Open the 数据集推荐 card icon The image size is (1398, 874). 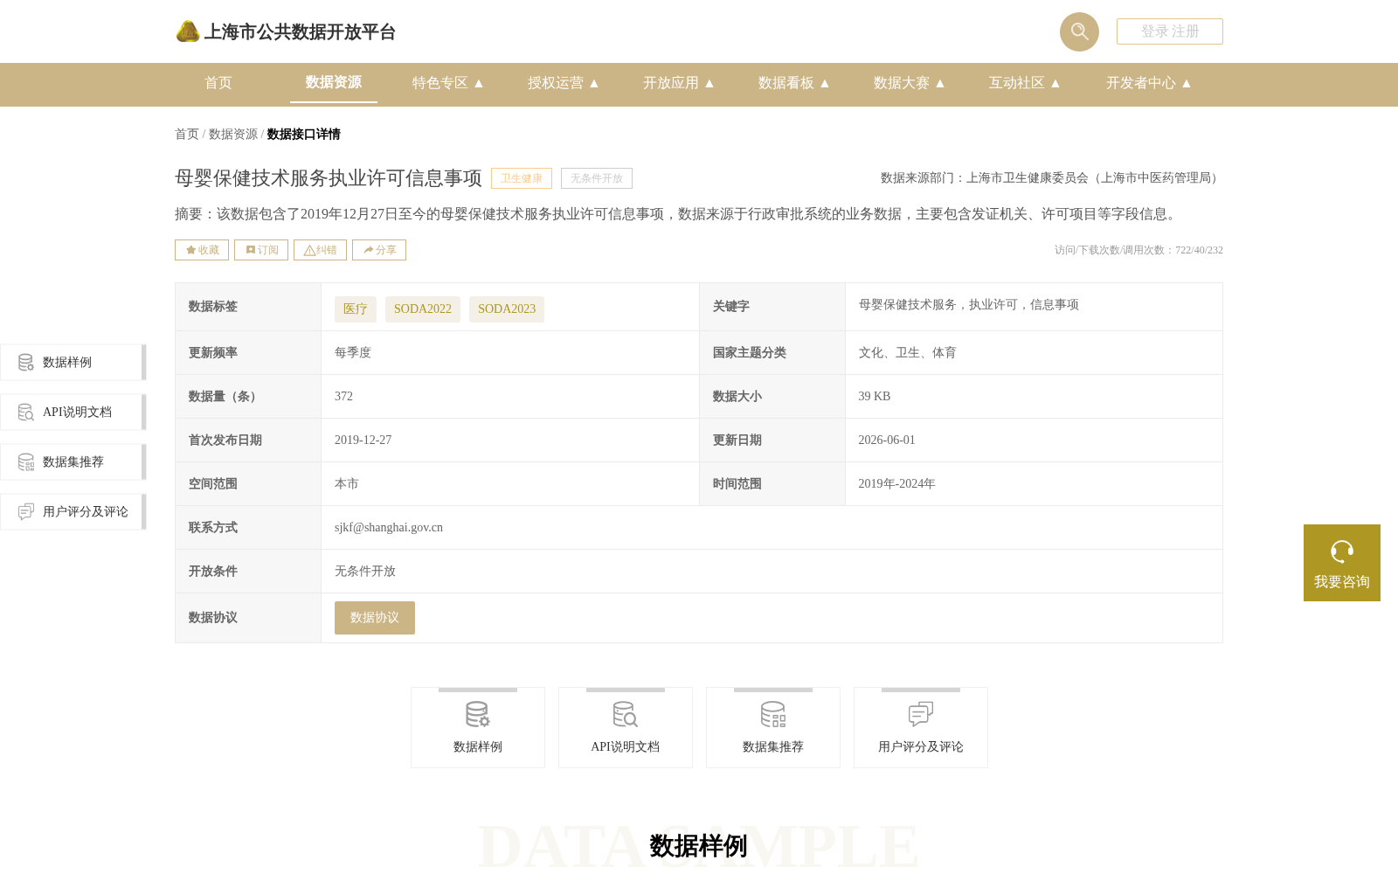tap(773, 714)
